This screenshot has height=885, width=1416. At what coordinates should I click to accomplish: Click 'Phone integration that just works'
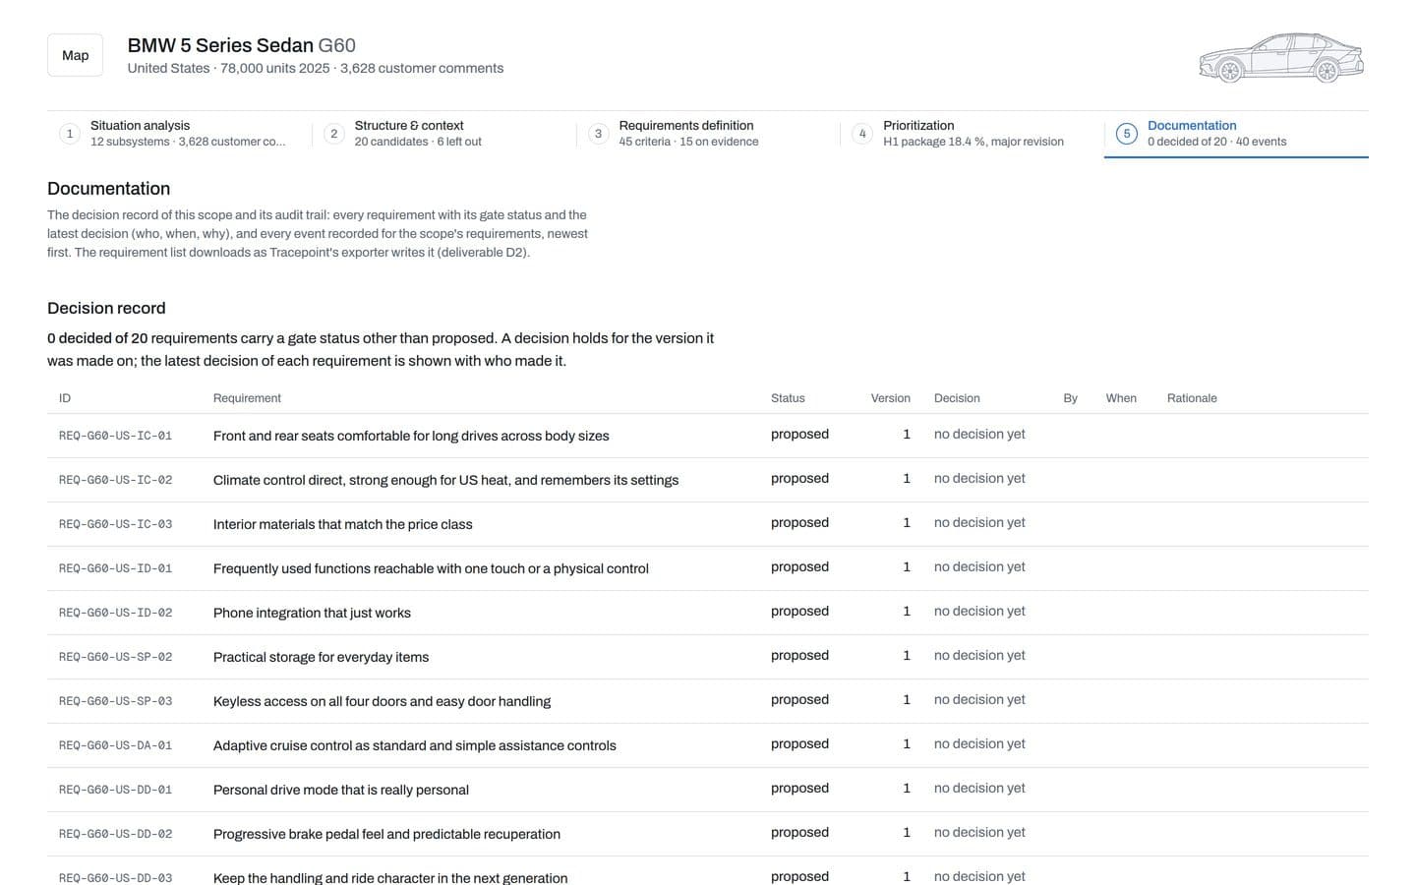click(312, 613)
